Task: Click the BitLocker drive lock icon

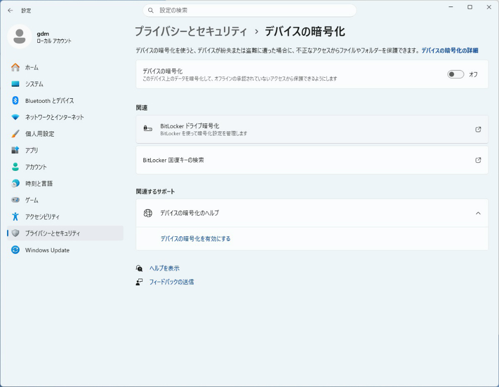Action: 148,128
